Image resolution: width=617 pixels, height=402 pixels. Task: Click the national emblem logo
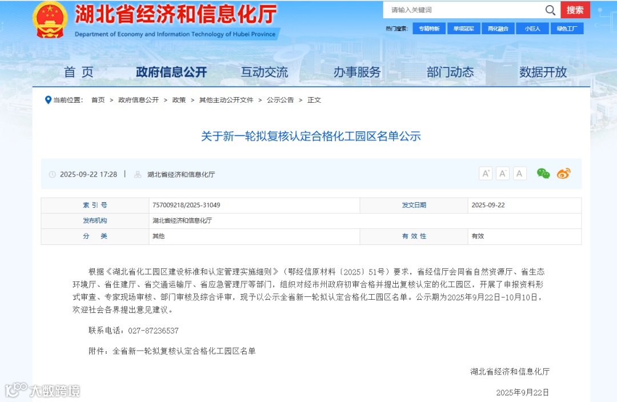tap(50, 19)
